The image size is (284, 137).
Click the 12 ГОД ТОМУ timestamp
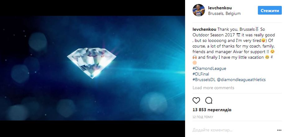click(x=202, y=117)
